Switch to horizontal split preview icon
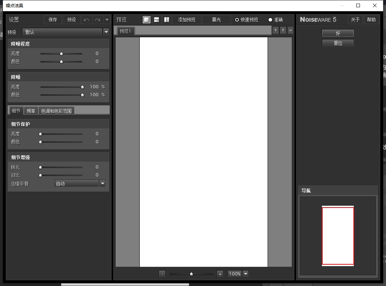This screenshot has width=386, height=286. click(156, 20)
